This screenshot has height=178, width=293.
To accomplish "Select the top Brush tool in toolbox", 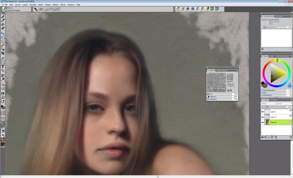I will coord(3,17).
